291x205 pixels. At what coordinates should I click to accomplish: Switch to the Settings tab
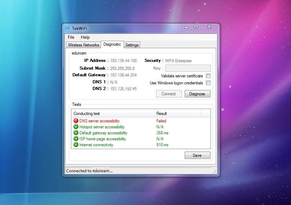point(132,45)
